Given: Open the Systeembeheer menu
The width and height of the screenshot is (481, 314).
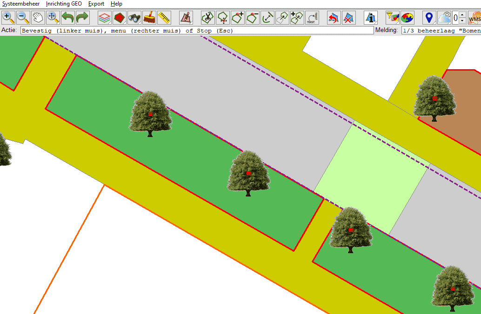Looking at the screenshot, I should click(x=21, y=4).
